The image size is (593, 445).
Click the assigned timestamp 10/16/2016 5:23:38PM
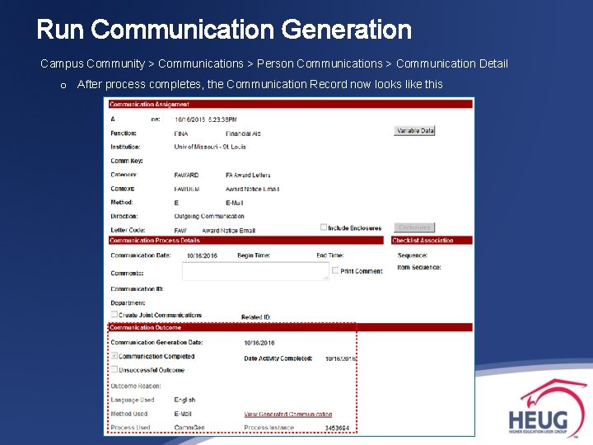pos(206,119)
